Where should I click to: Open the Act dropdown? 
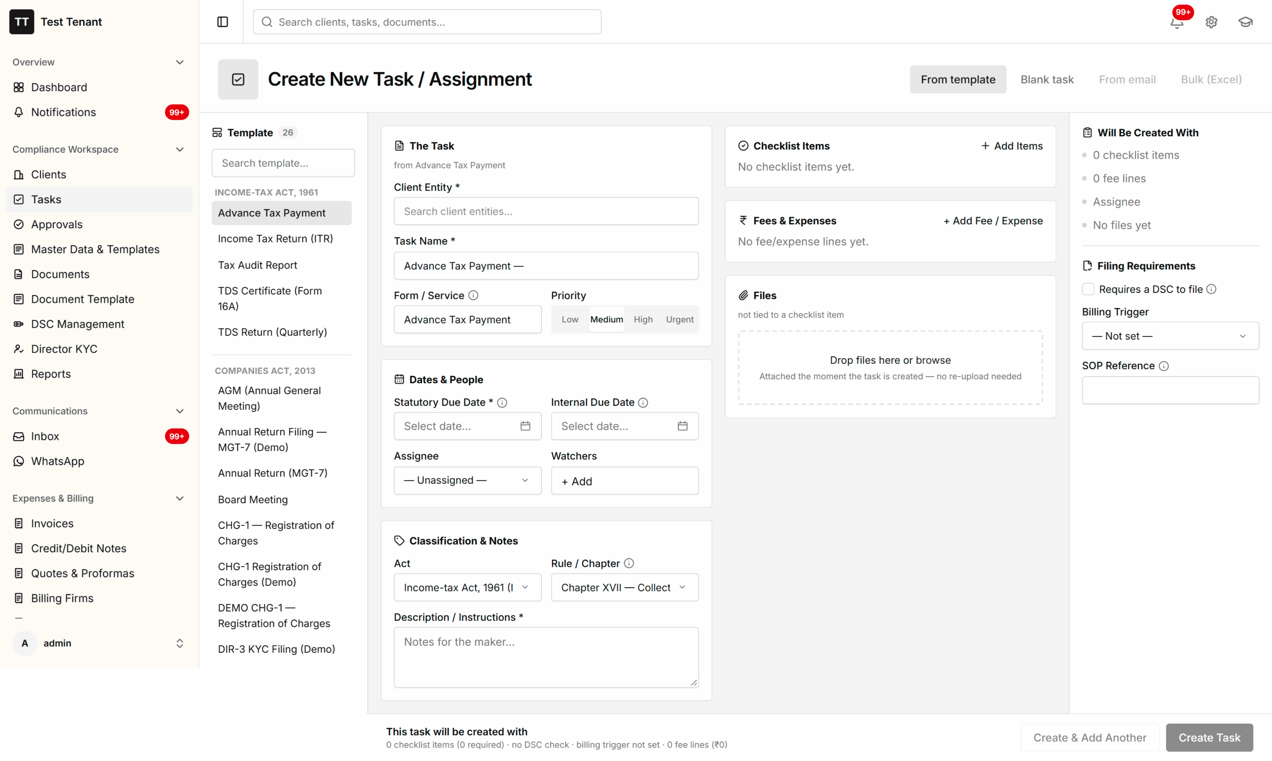pyautogui.click(x=468, y=588)
